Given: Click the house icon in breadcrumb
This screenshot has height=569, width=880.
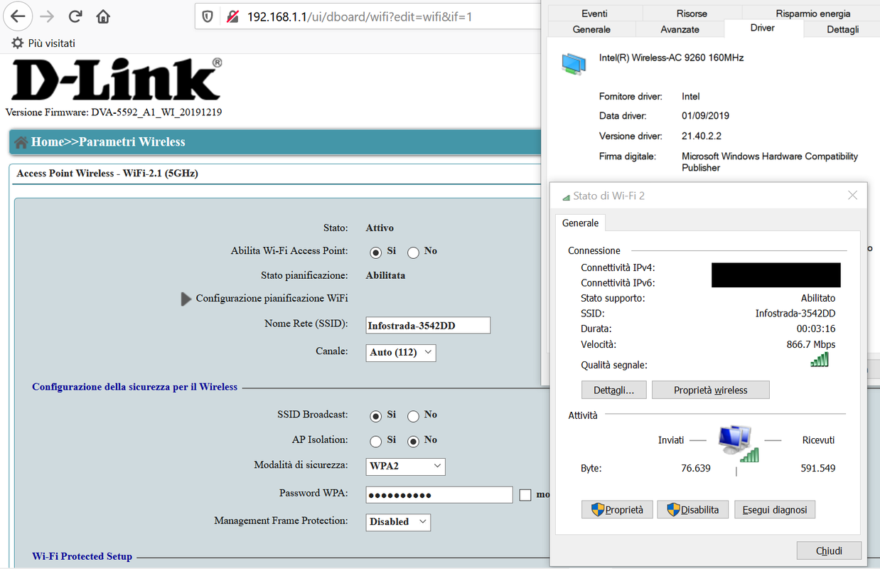Looking at the screenshot, I should click(x=21, y=142).
